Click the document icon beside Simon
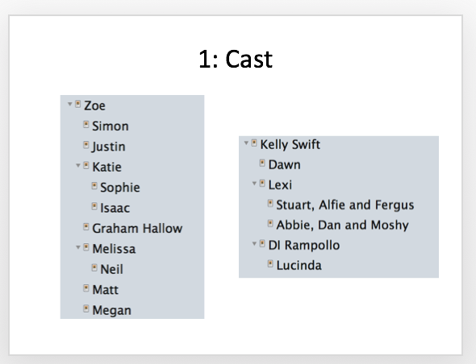This screenshot has width=476, height=364. (x=86, y=125)
